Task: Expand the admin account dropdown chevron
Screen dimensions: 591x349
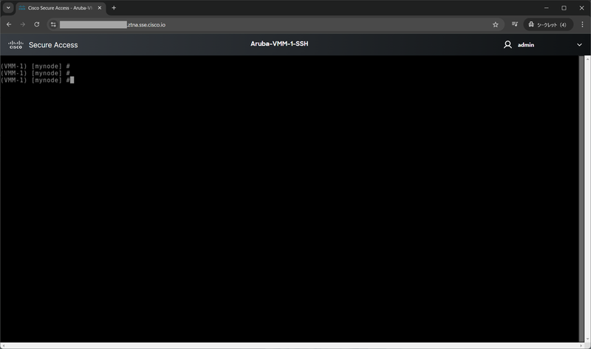Action: [579, 45]
